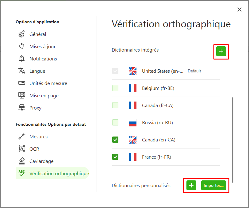Add a built-in dictionary with plus button

(x=221, y=51)
